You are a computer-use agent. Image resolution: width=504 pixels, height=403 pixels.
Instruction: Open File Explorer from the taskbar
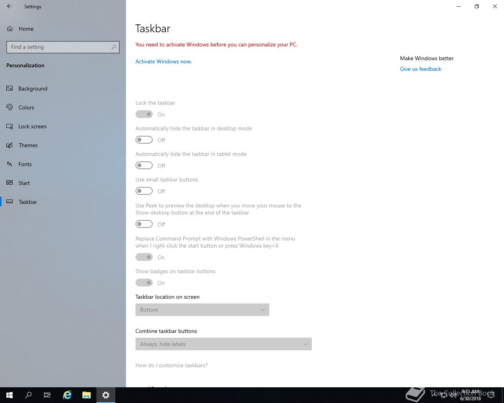(x=87, y=395)
